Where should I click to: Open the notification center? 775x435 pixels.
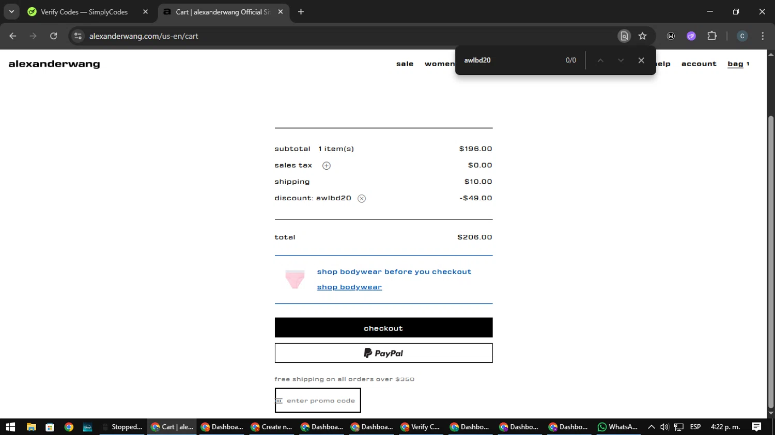click(756, 427)
